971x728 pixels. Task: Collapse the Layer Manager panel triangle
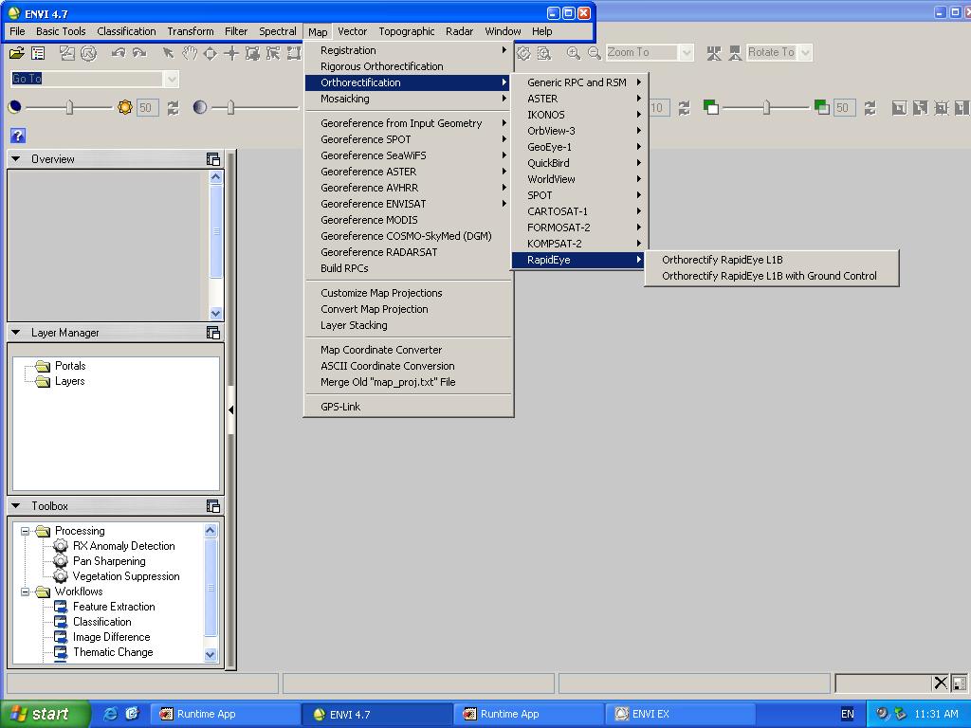pos(17,333)
